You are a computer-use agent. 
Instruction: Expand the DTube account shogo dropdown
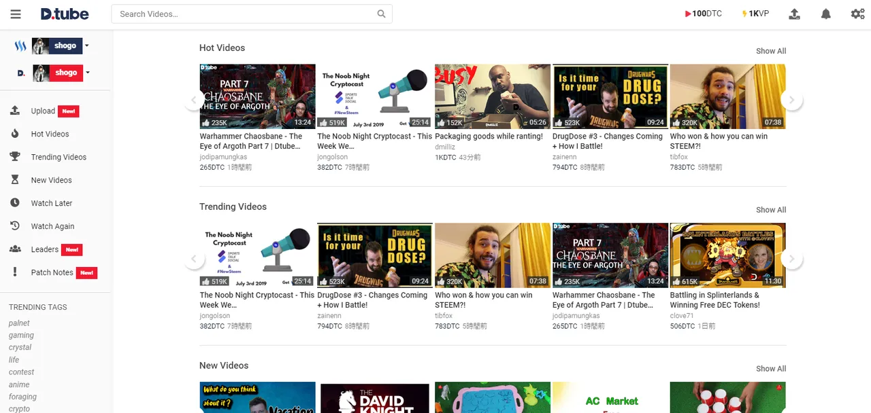(x=88, y=73)
